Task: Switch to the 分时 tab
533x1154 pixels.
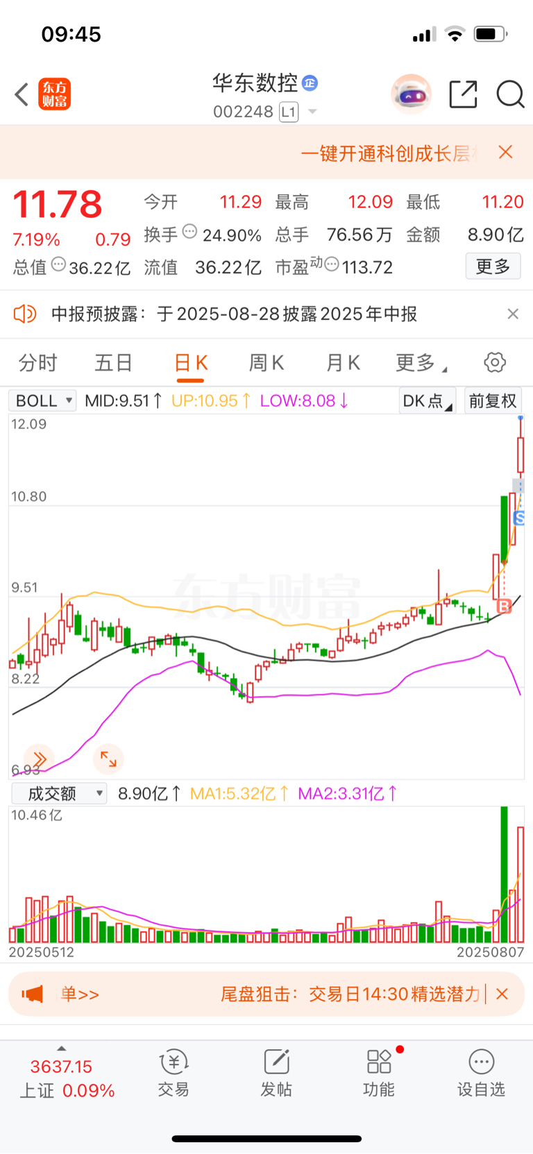Action: pyautogui.click(x=37, y=362)
